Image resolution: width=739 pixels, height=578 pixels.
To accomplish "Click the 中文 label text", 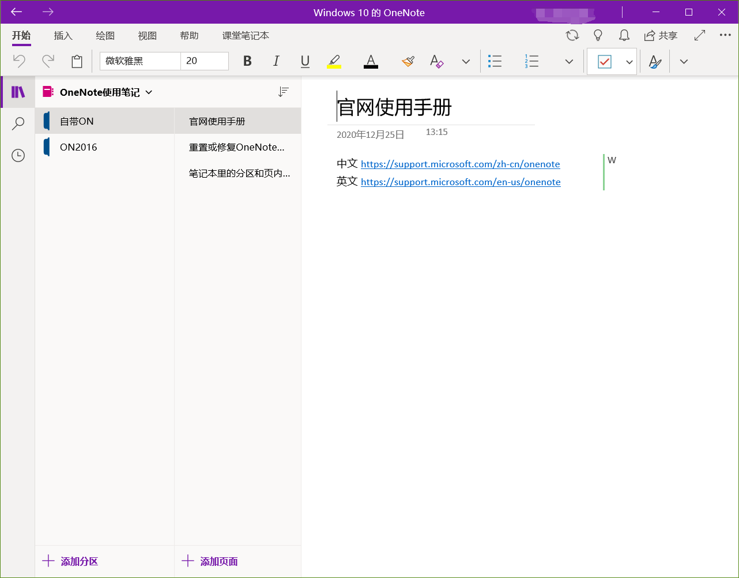I will [348, 164].
